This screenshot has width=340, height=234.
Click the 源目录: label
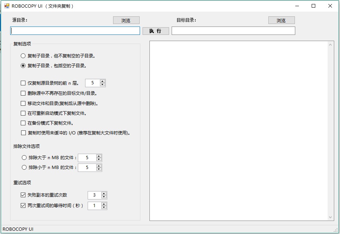[20, 20]
